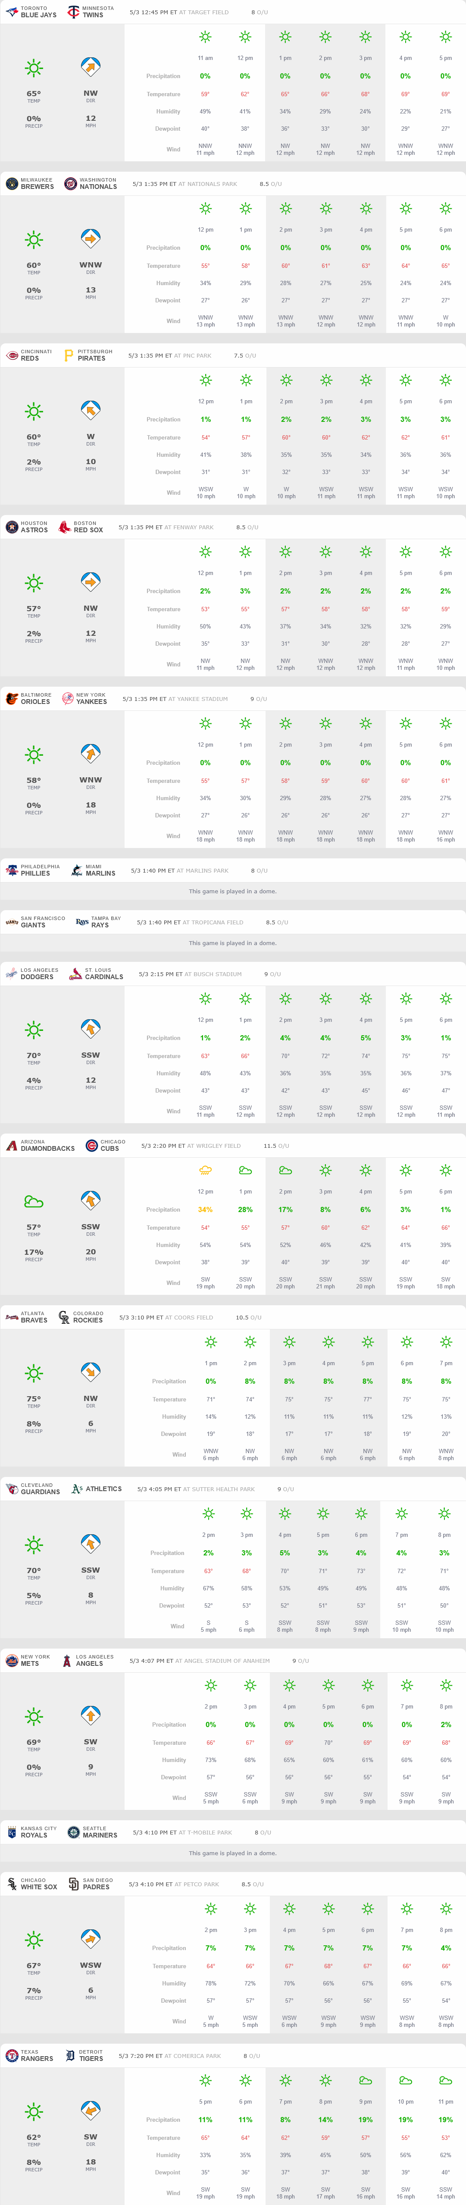Click the 1 pm cloud icon at Wrigley Field
The width and height of the screenshot is (466, 2205).
[x=245, y=1170]
